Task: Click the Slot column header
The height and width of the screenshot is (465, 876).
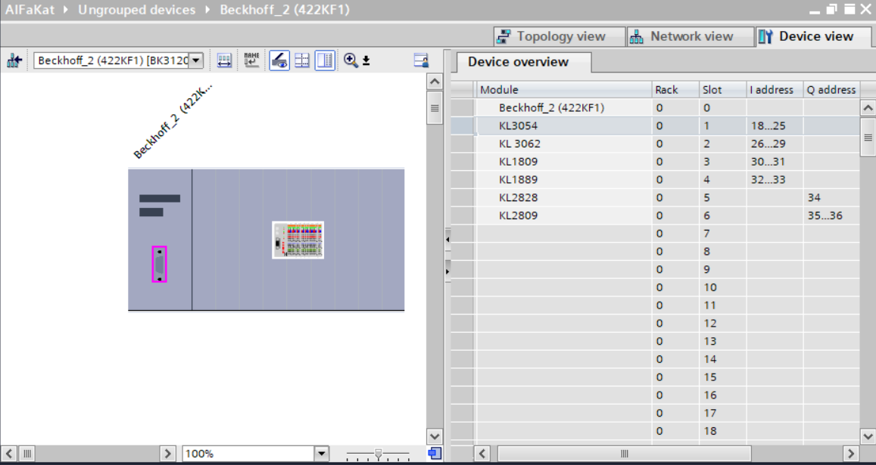Action: (723, 90)
